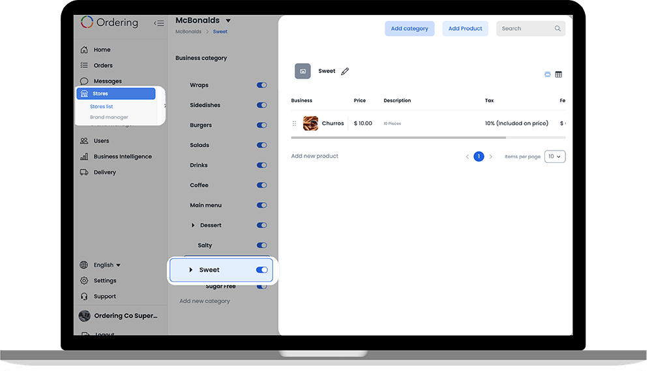Viewport: 652px width, 371px height.
Task: Open Messages in the sidebar
Action: (x=108, y=81)
